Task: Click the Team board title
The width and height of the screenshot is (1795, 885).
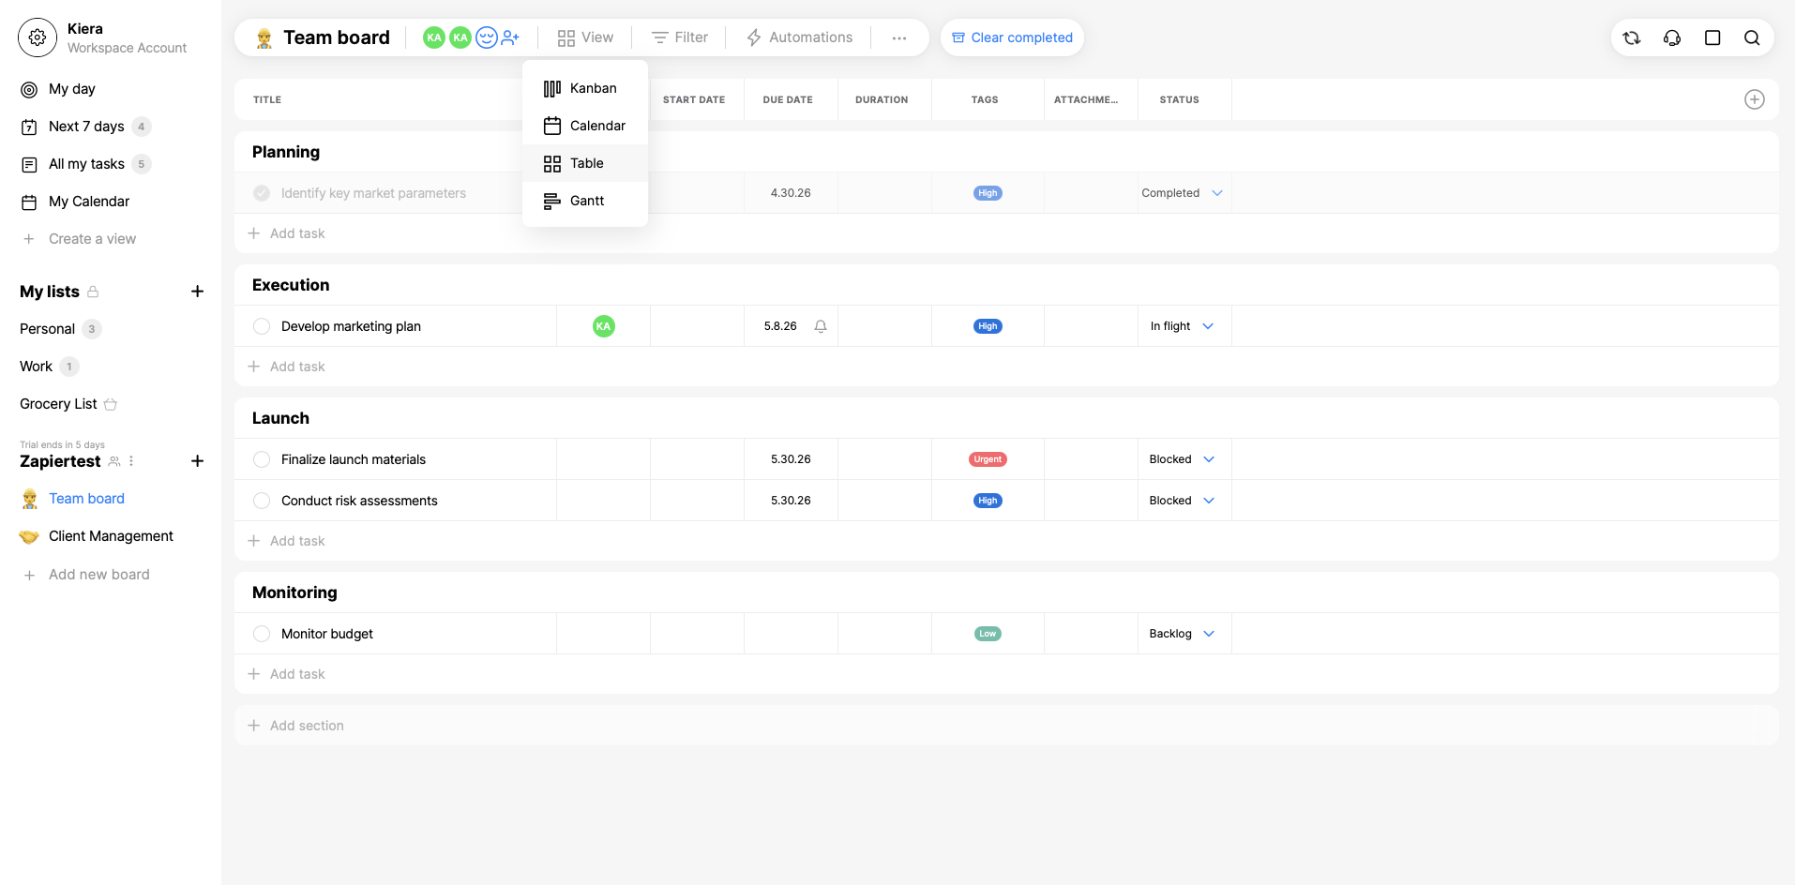Action: [337, 37]
